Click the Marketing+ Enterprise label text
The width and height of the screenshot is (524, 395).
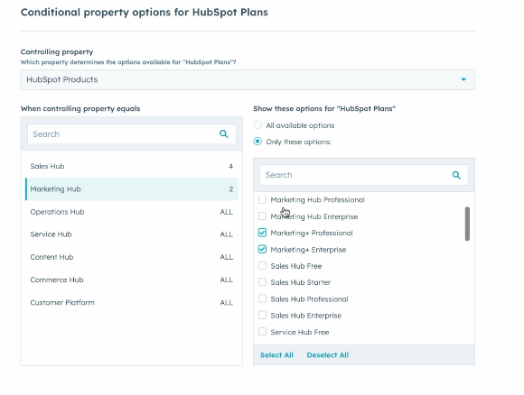308,250
